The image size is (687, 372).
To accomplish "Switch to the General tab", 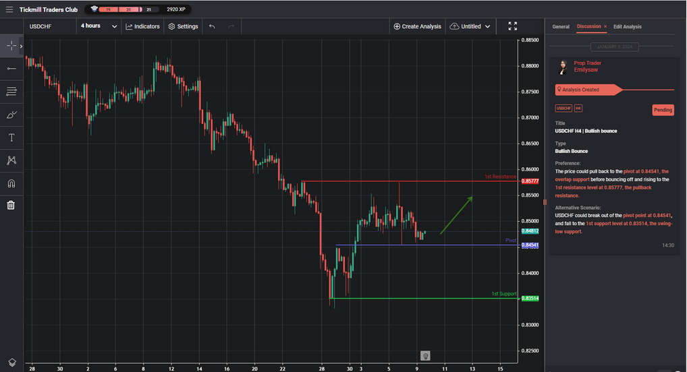I will click(x=560, y=27).
